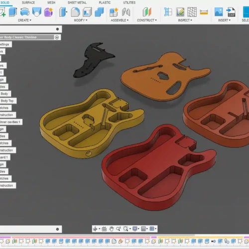Open the mesh-grid analysis icon in Inspect
This screenshot has height=249, width=249.
(192, 12)
